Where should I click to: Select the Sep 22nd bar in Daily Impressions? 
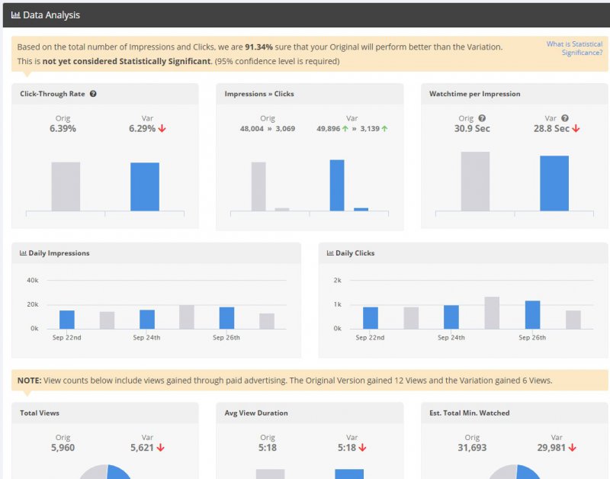pos(67,320)
